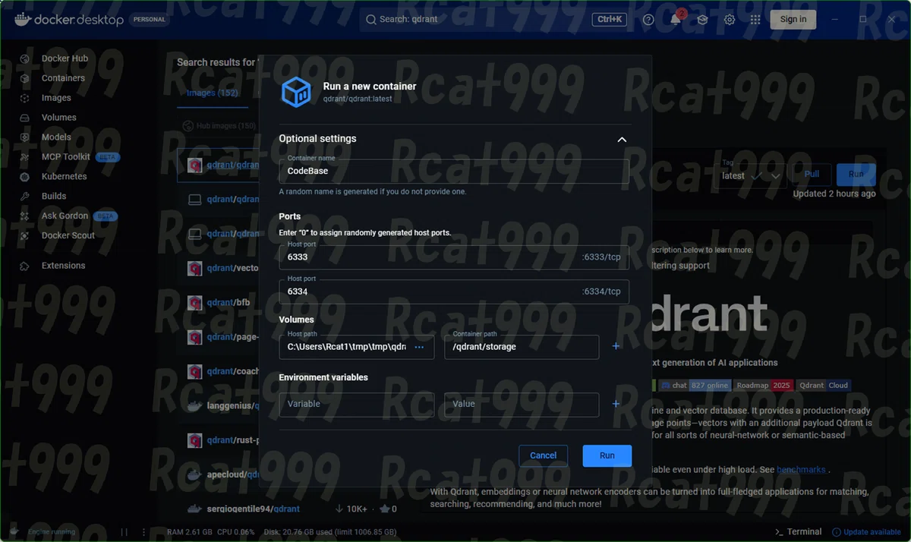Open the Learning center graduation cap icon
This screenshot has width=911, height=542.
click(703, 20)
